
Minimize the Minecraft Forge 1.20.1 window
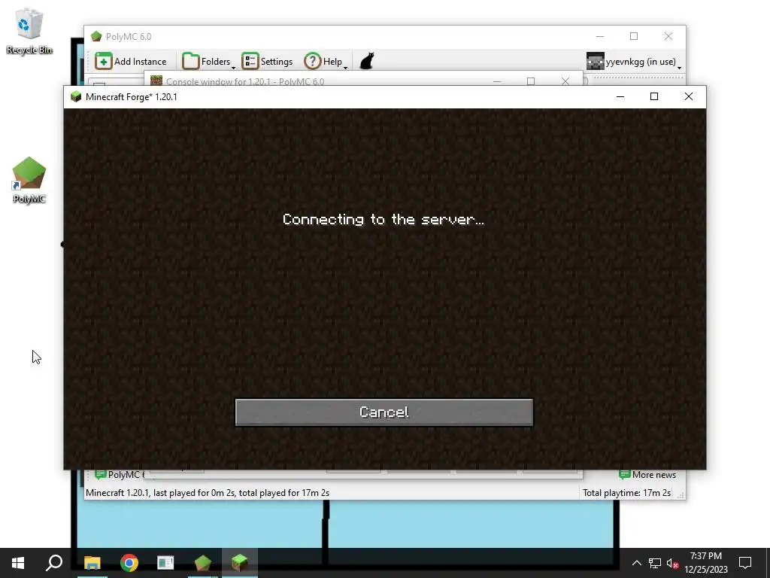(620, 96)
